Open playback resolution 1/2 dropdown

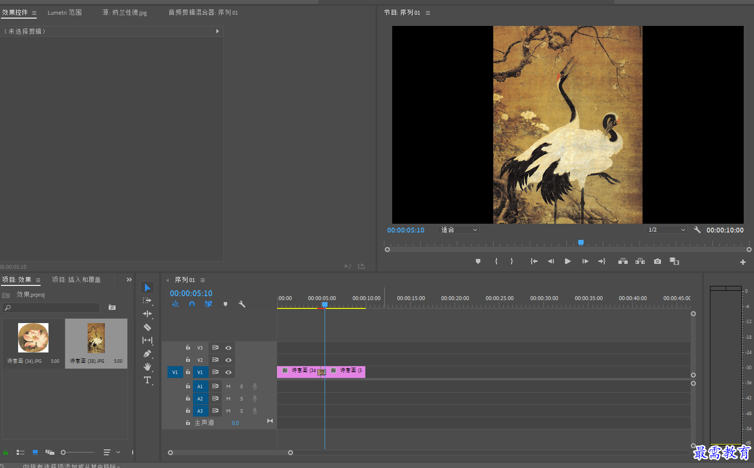[x=666, y=230]
